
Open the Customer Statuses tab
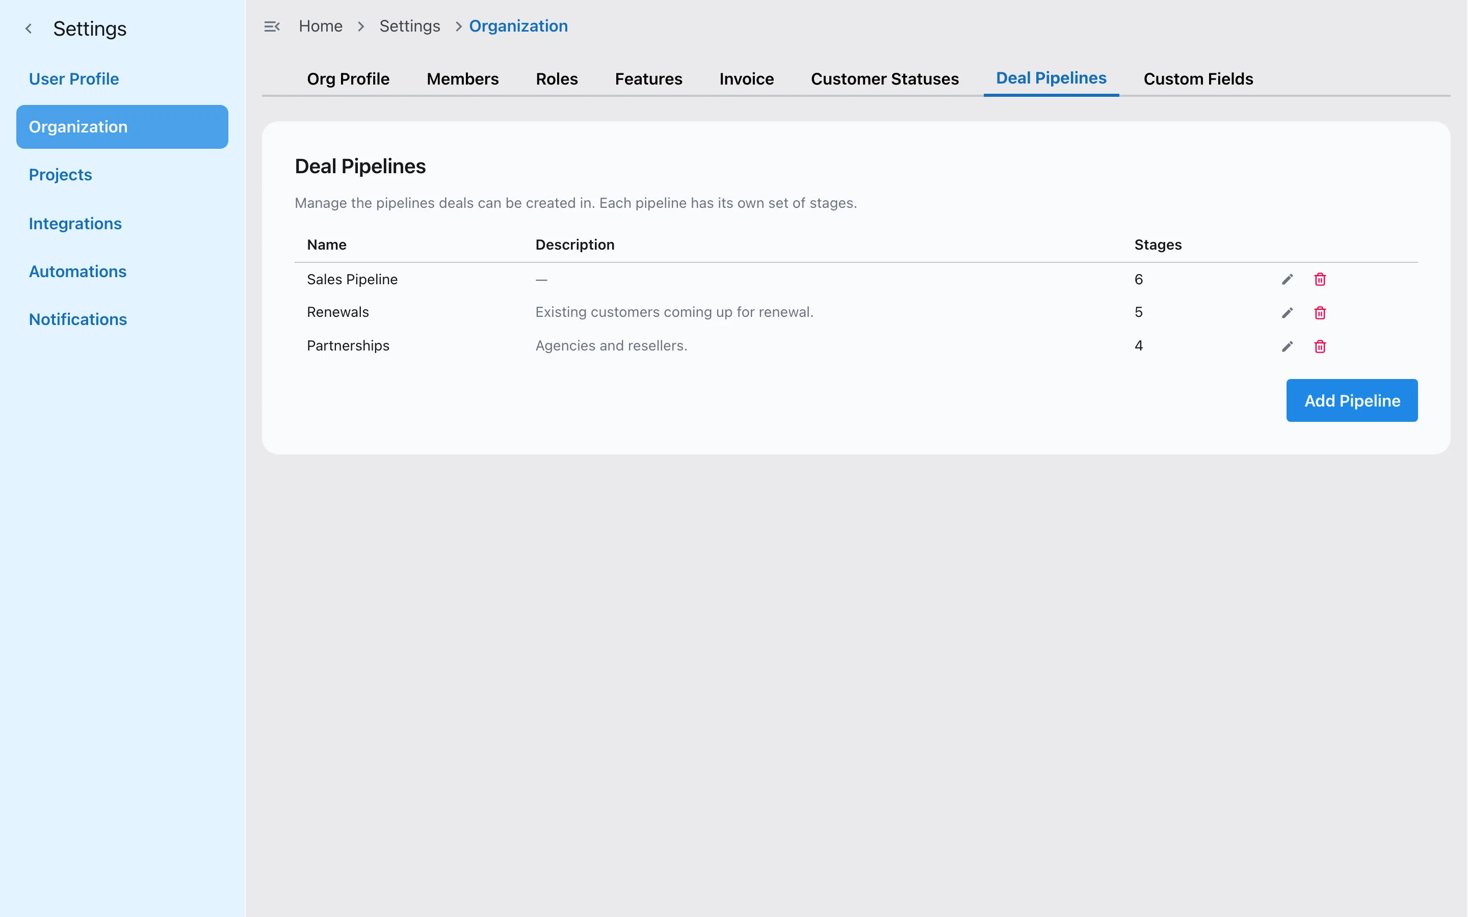(x=885, y=79)
